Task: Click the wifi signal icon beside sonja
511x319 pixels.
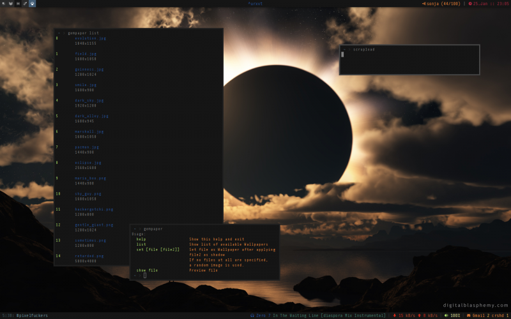Action: 423,4
